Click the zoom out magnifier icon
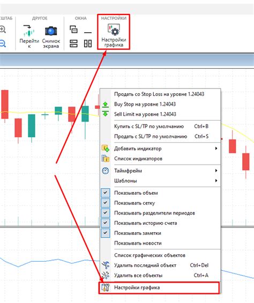 click(3, 43)
